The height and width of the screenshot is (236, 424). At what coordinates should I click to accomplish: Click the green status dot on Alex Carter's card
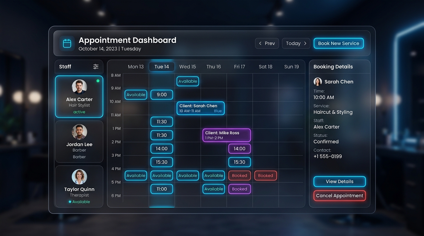pyautogui.click(x=98, y=81)
